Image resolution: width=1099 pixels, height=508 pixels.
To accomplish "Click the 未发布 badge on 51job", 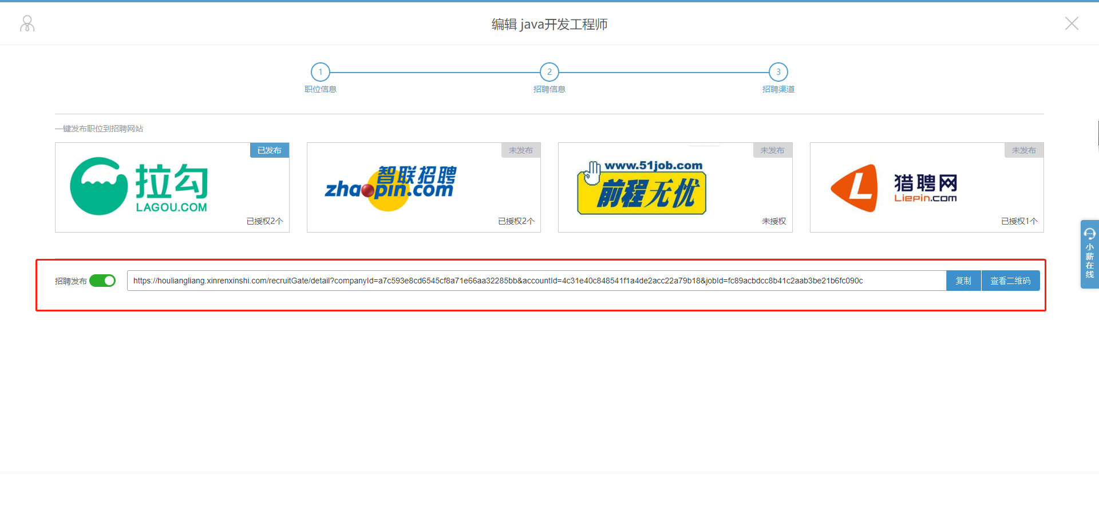I will [x=773, y=150].
